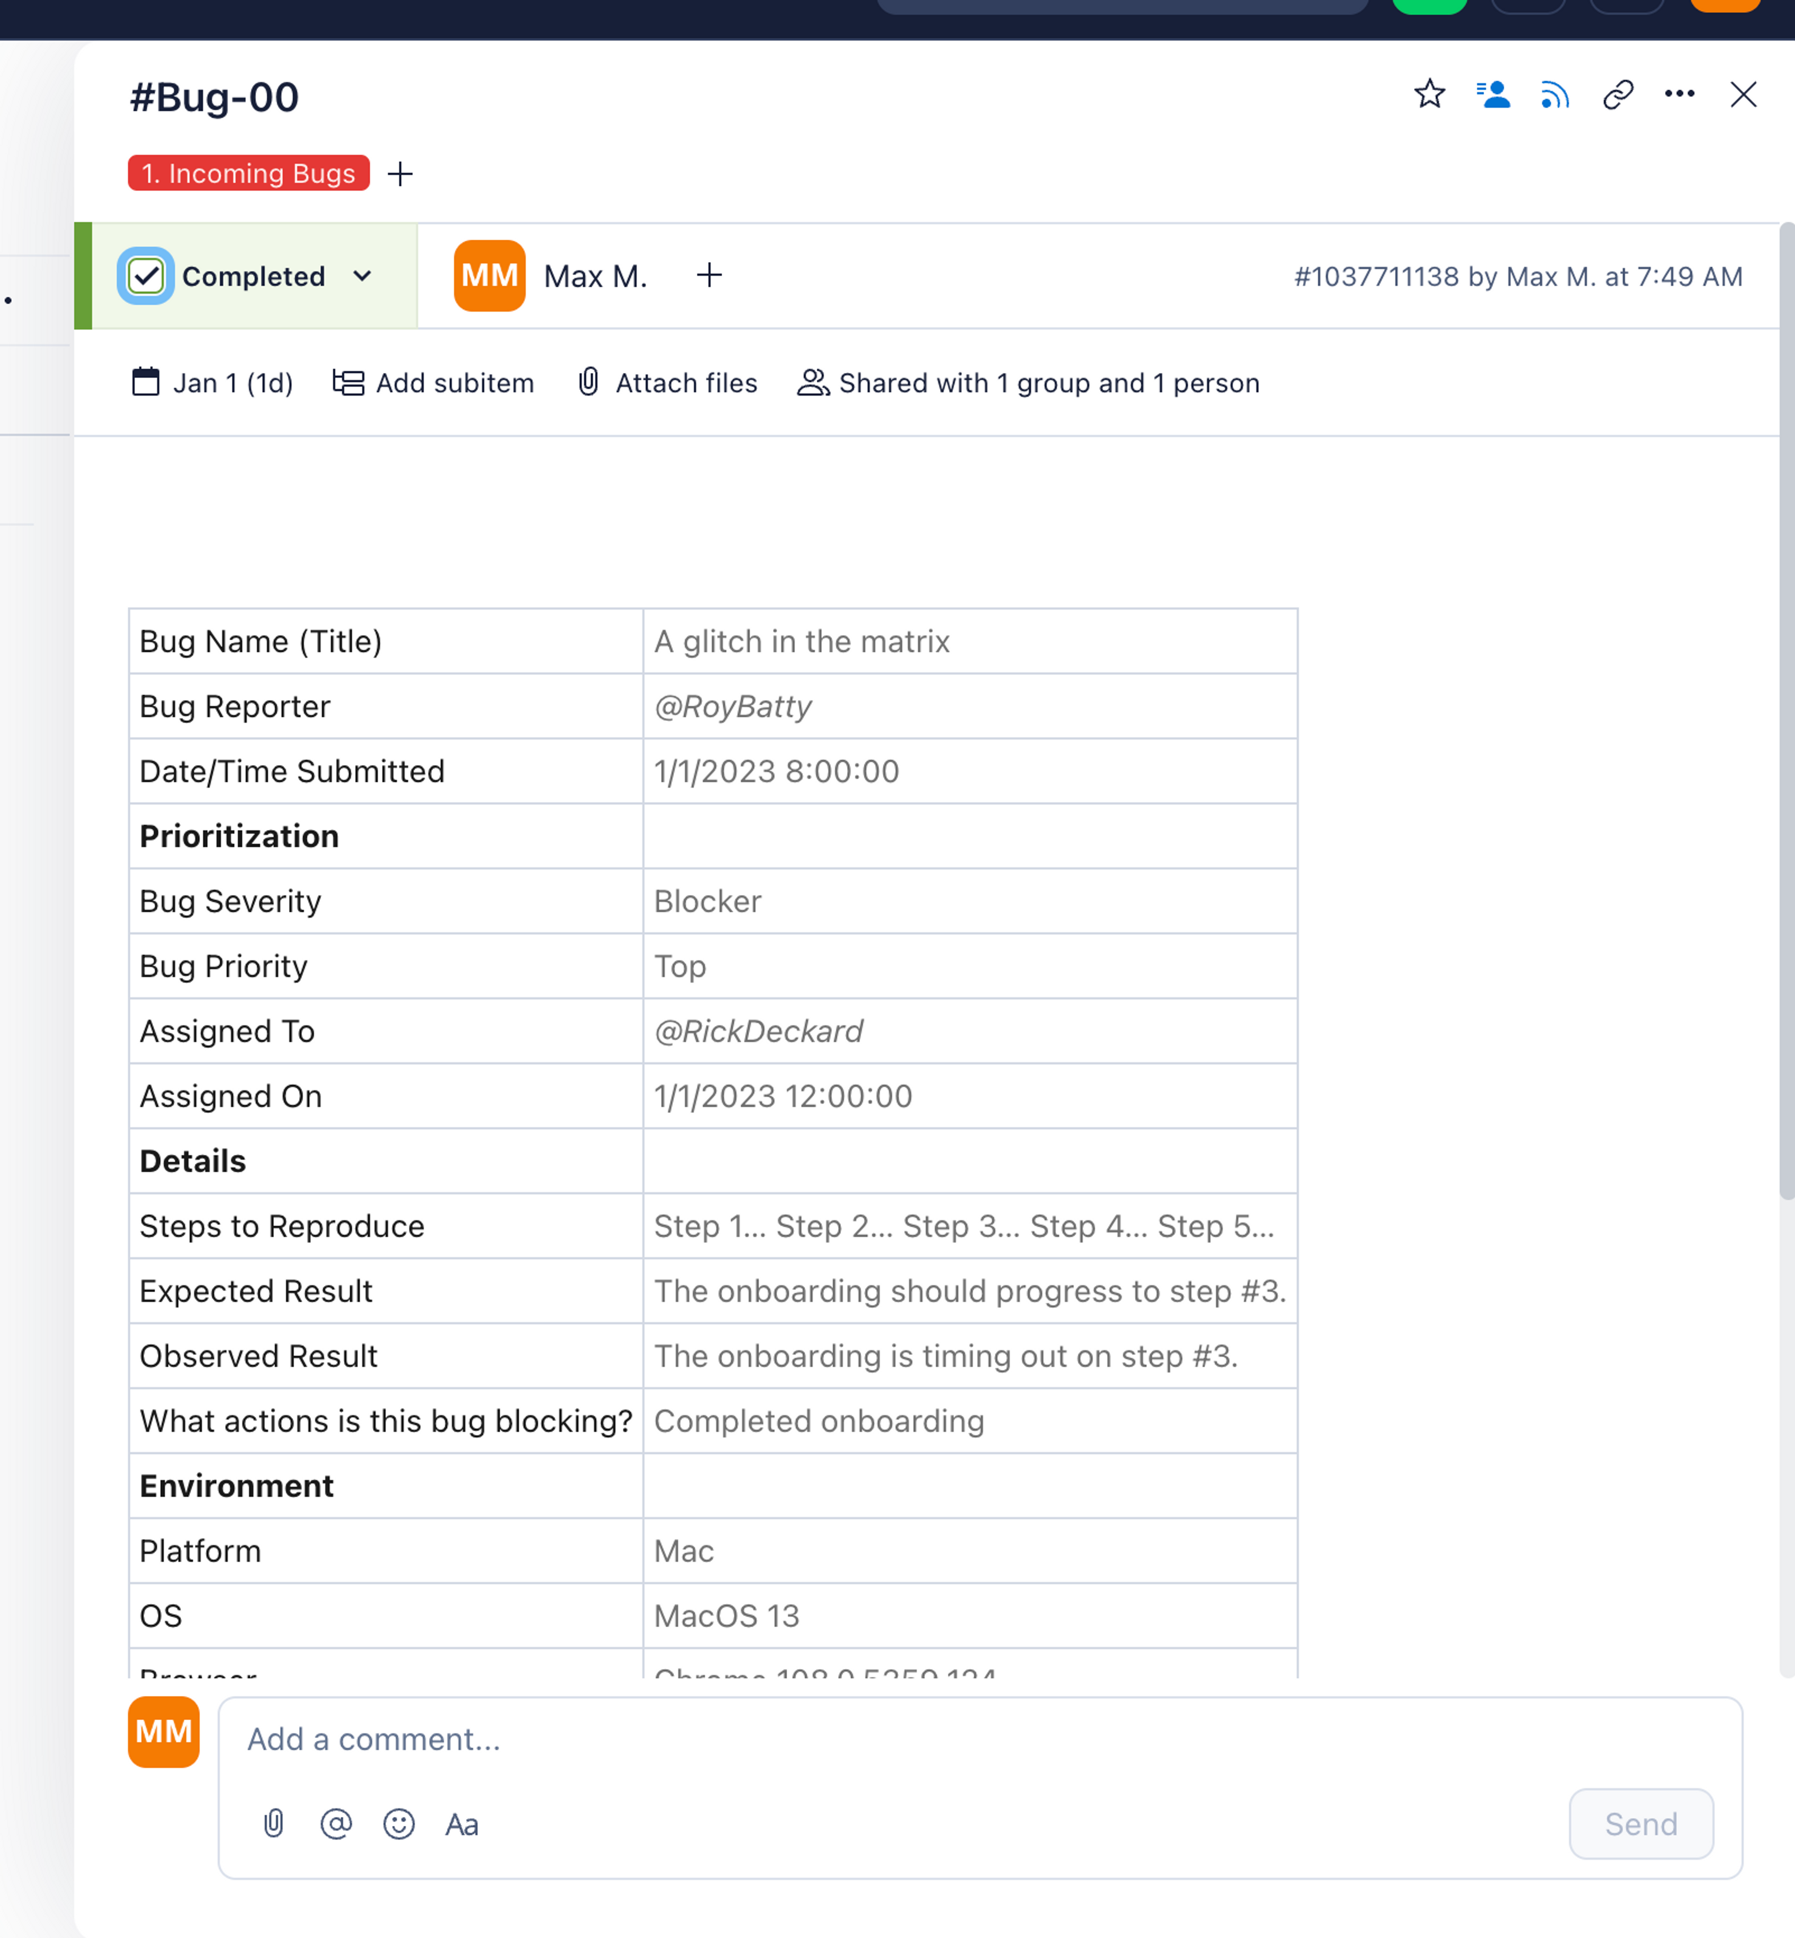Click the Incoming Bugs red tag
The height and width of the screenshot is (1938, 1795).
pos(249,174)
